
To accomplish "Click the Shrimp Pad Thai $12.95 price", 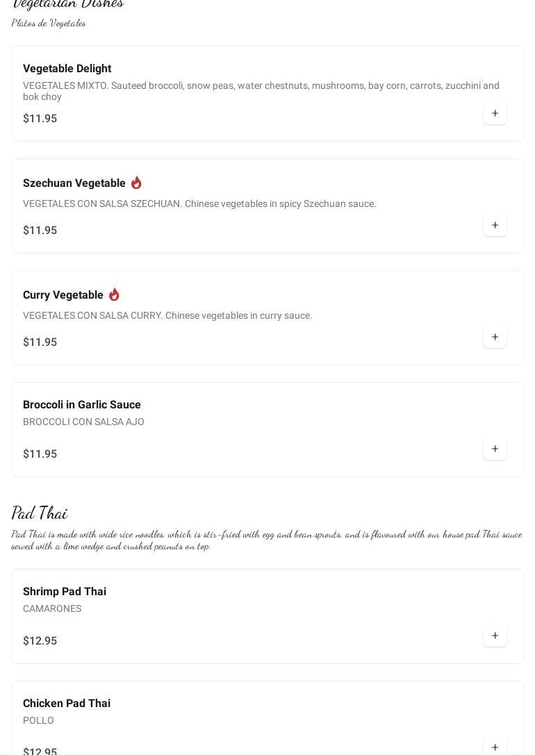I will [40, 641].
